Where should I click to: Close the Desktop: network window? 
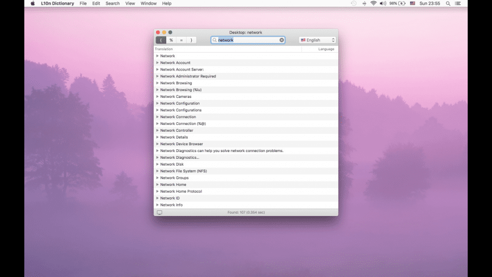158,32
